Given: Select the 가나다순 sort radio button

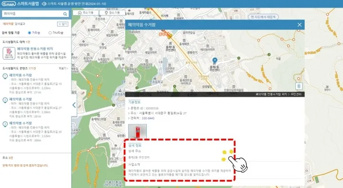Looking at the screenshot, I should point(50,33).
